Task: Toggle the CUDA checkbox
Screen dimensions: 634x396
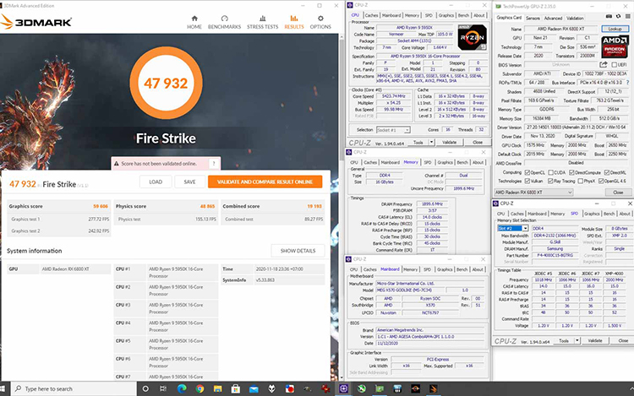Action: 551,172
